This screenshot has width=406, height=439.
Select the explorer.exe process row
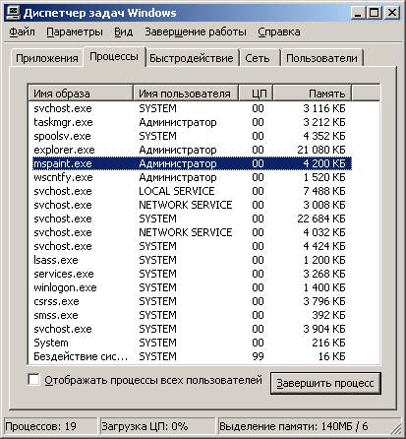193,150
